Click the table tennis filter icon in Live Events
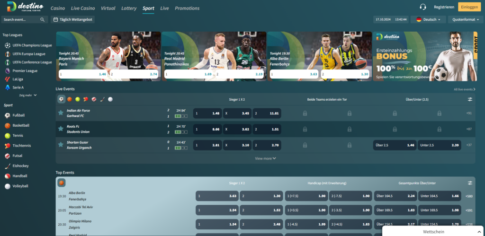The width and height of the screenshot is (485, 236). tap(86, 99)
